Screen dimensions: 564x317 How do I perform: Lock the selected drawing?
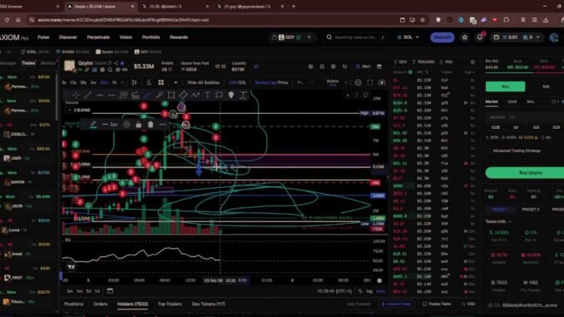coord(138,125)
